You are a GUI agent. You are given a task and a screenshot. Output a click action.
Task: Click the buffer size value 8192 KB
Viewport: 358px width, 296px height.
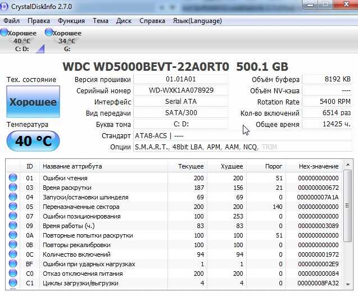tap(327, 79)
